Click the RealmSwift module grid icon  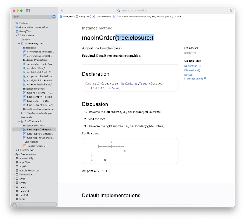(19, 150)
